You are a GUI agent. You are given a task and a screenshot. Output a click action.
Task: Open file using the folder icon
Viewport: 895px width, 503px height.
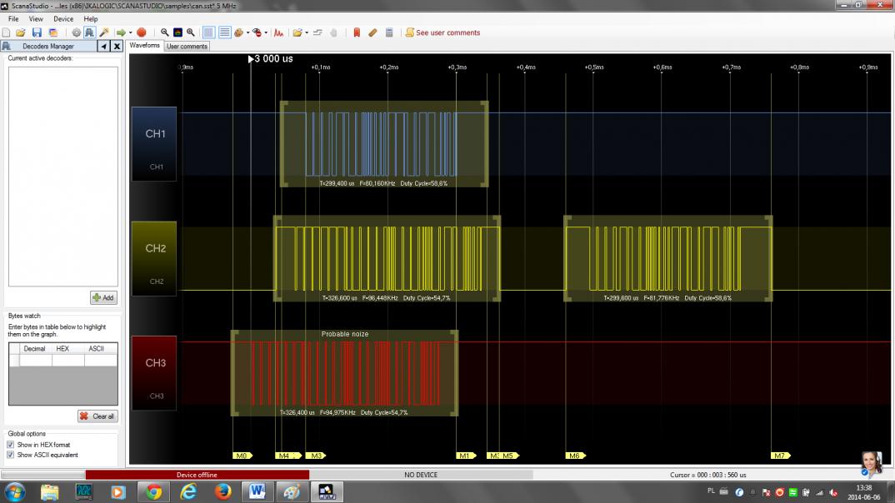[x=21, y=32]
